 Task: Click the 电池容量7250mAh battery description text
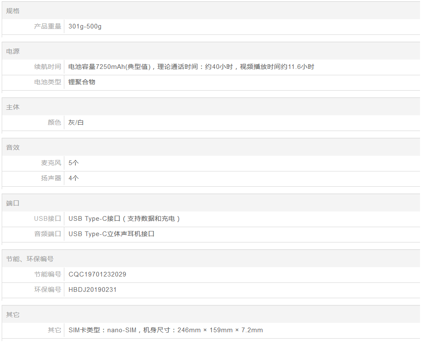tap(191, 67)
